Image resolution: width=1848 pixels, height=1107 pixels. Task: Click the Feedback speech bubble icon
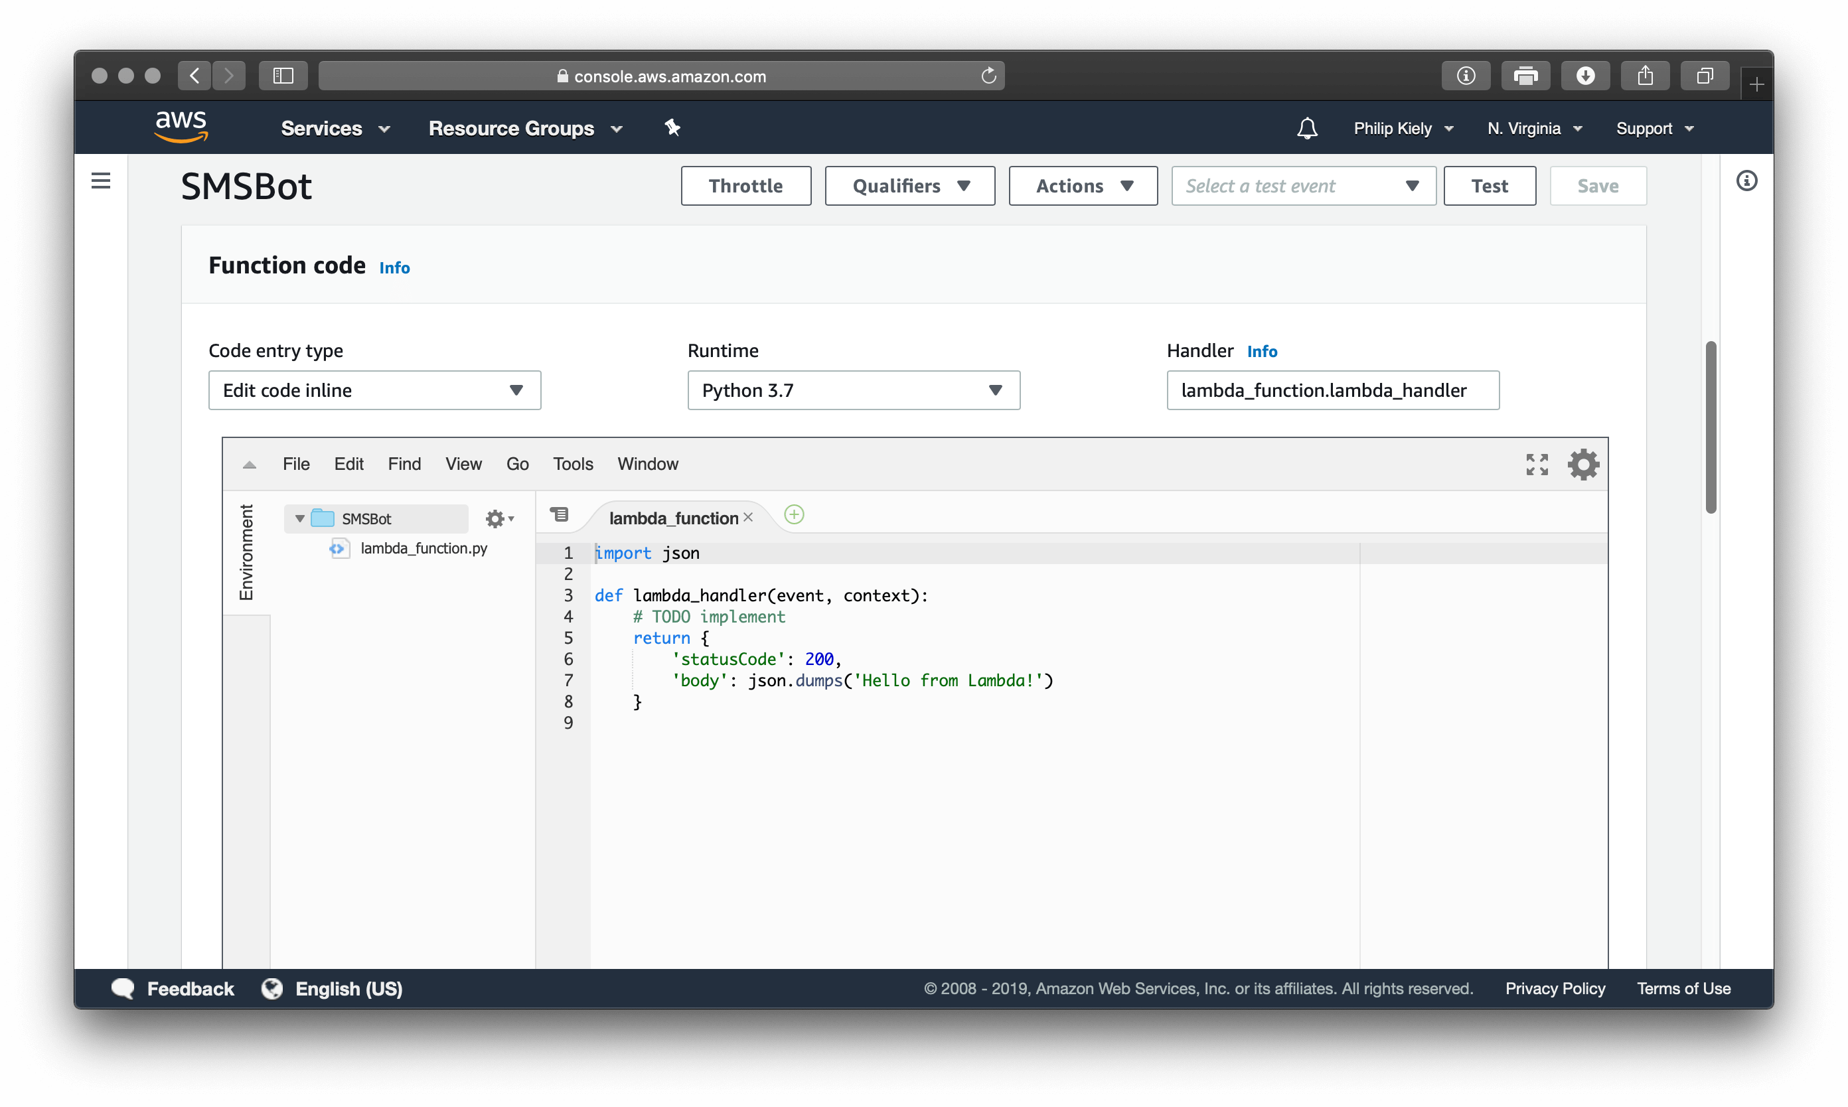pyautogui.click(x=122, y=988)
